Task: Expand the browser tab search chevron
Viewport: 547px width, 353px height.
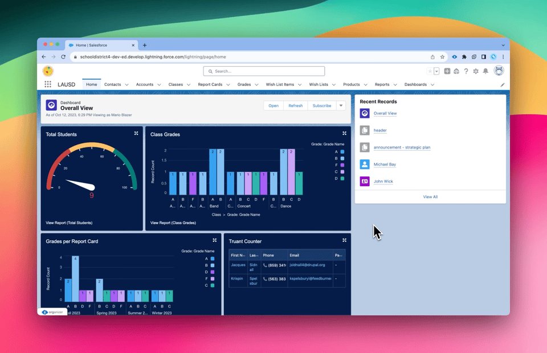Action: point(503,46)
